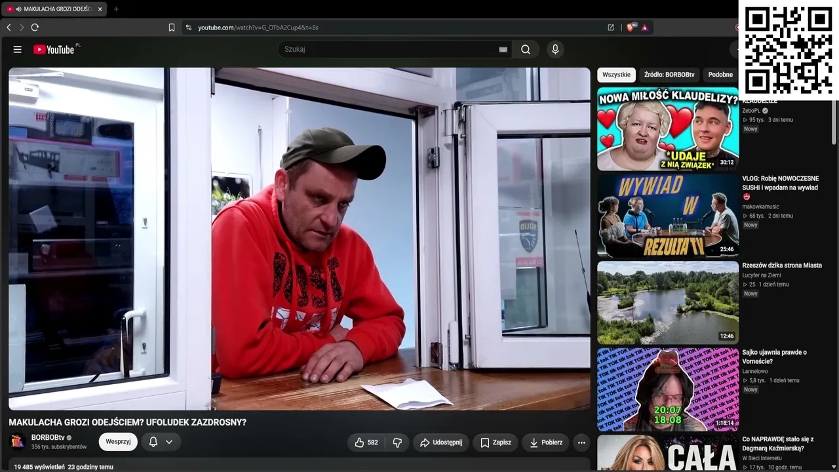Click the Lannelowo channel name

point(755,371)
